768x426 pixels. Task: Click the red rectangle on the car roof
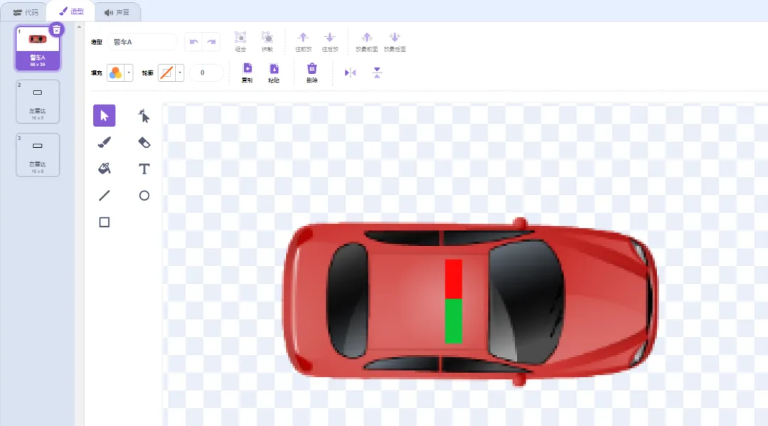[x=454, y=279]
